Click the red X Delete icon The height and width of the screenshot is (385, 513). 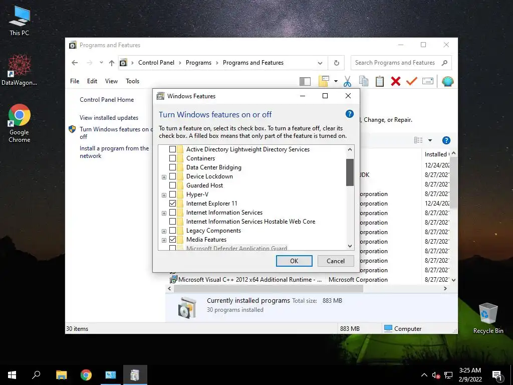[x=396, y=81]
